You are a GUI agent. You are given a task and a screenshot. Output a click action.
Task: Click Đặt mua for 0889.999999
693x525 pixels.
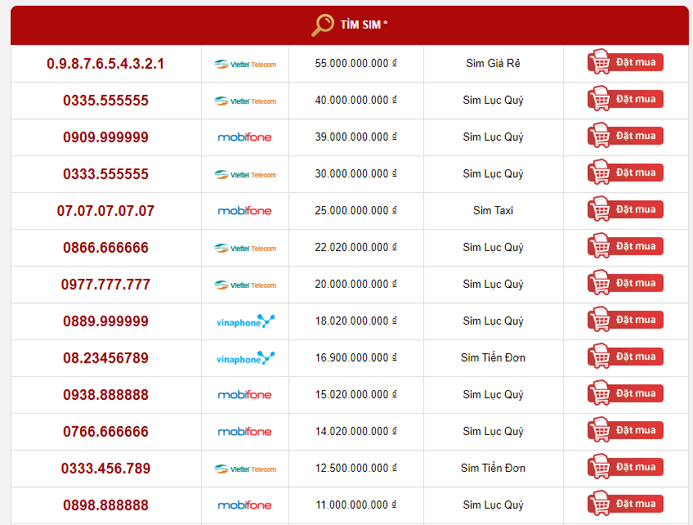(x=625, y=320)
